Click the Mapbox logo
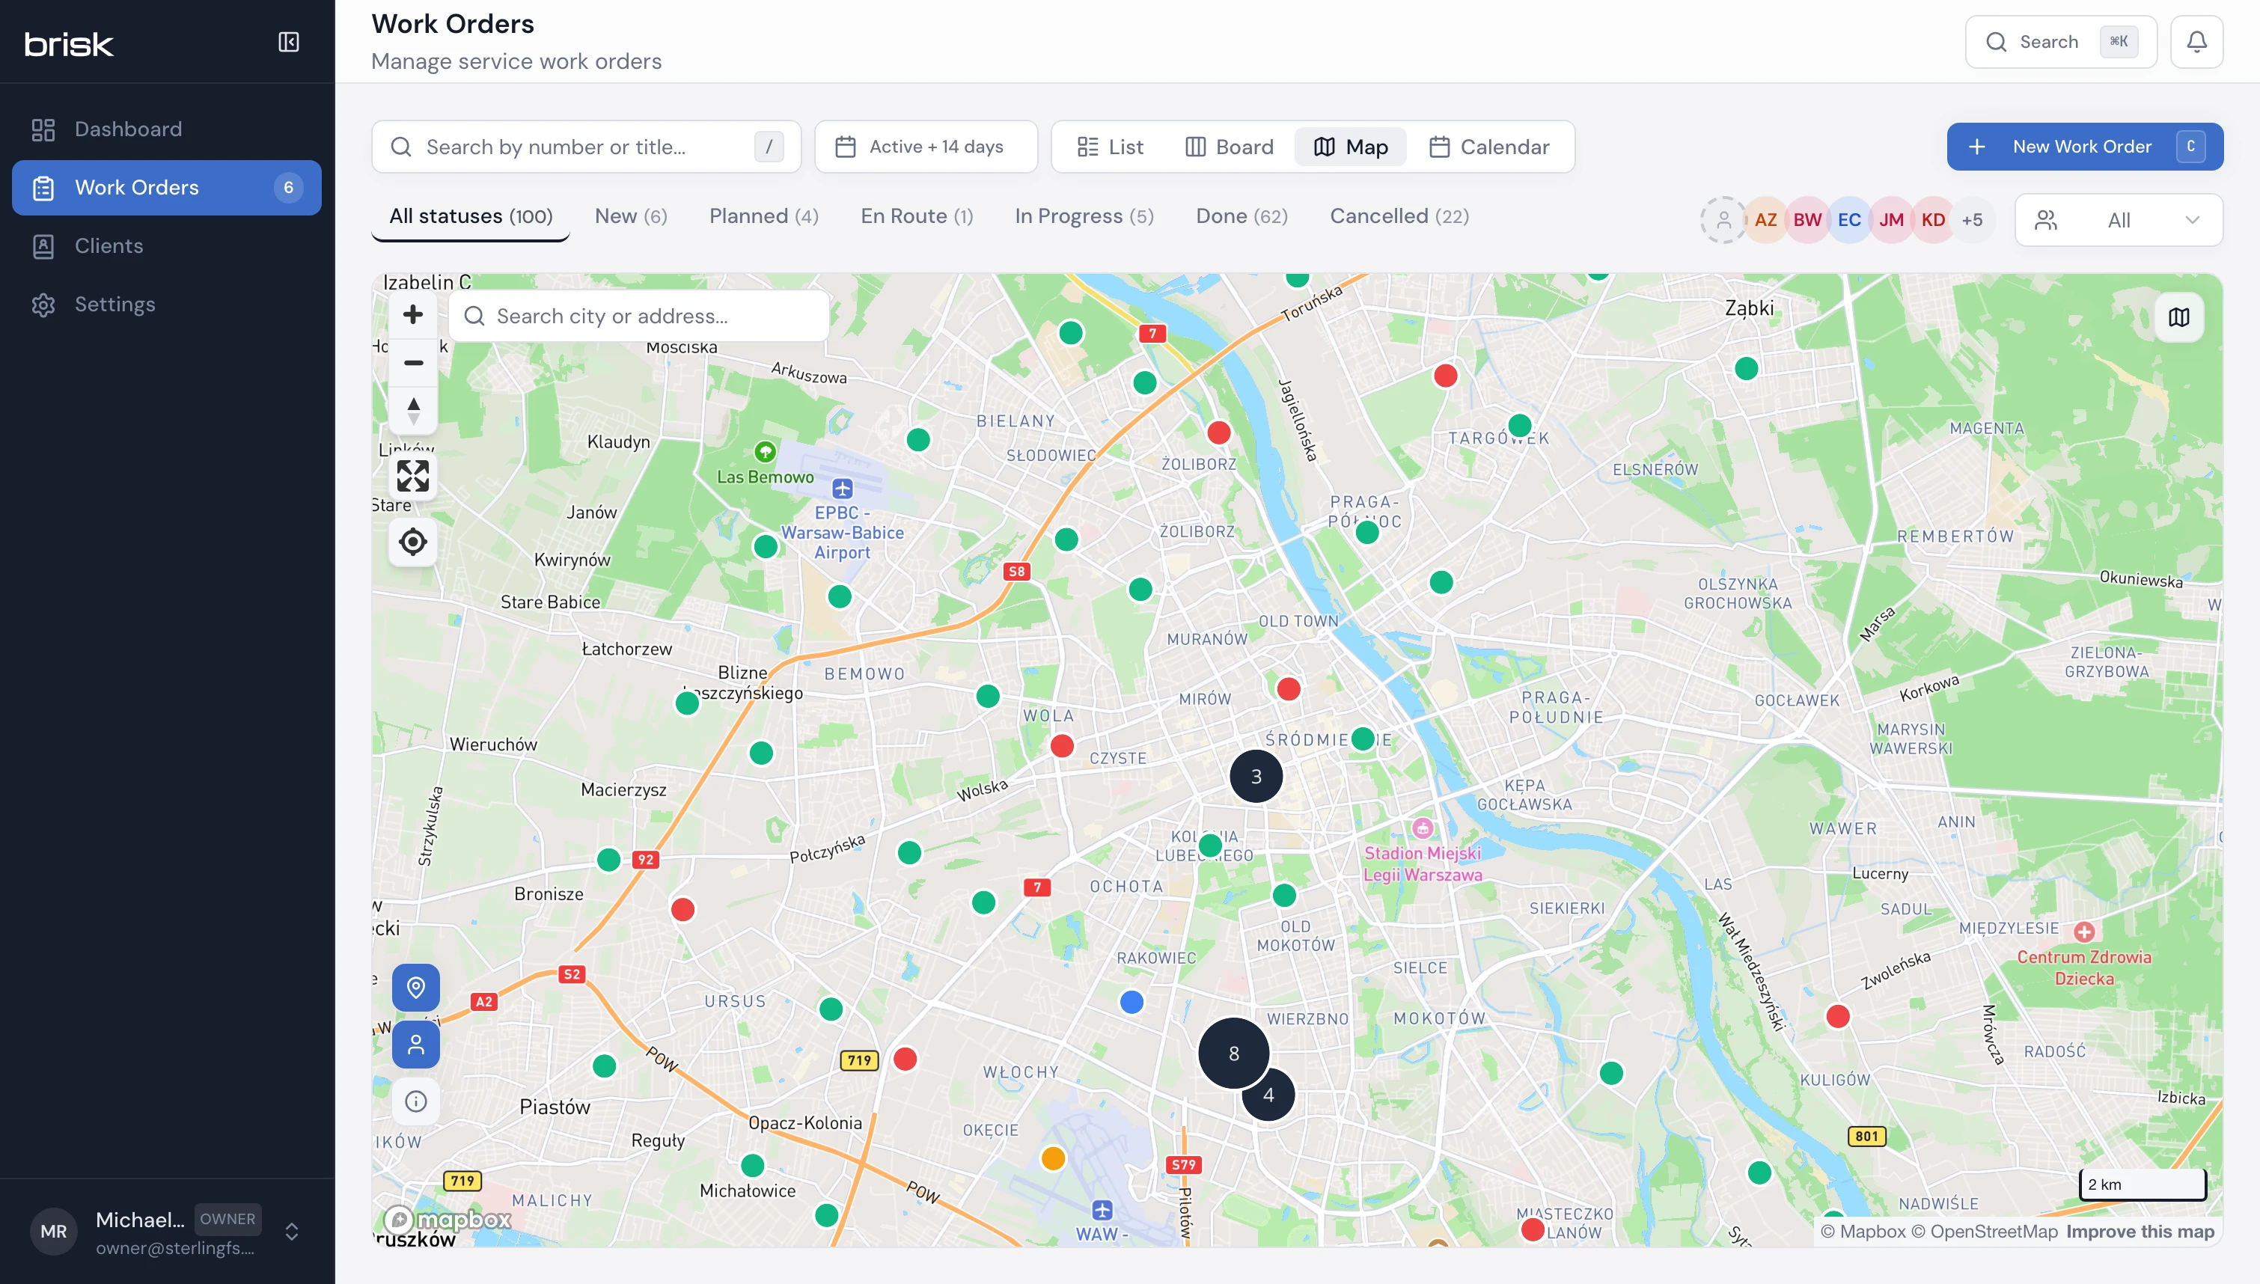Screen dimensions: 2260x1284 (448, 1220)
